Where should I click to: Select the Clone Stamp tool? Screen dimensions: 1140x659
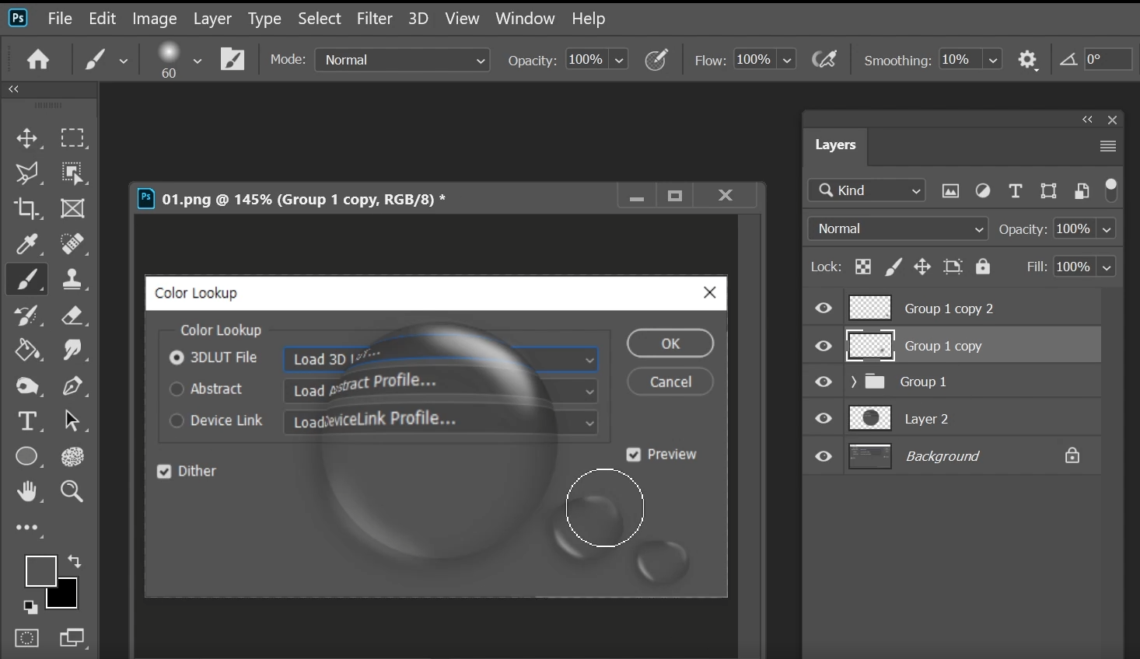tap(72, 280)
